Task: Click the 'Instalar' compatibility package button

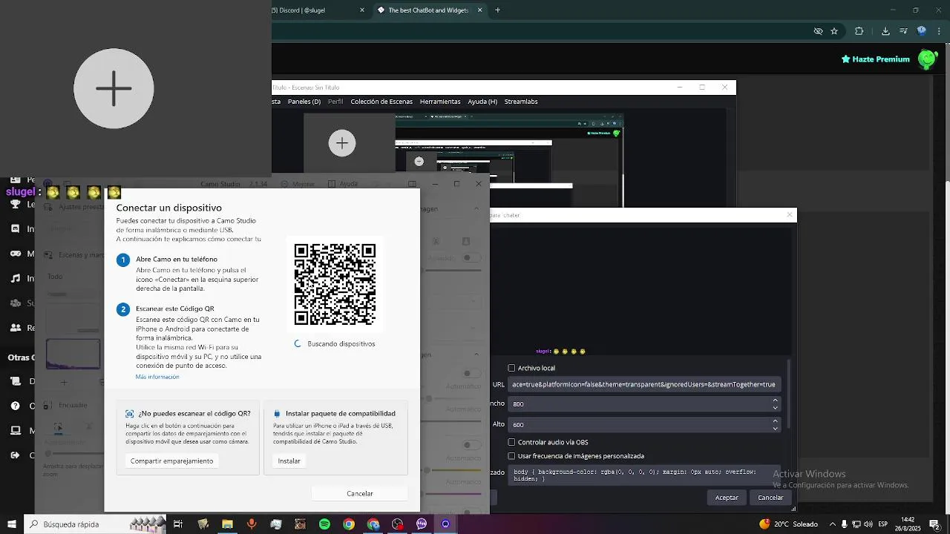Action: click(289, 461)
